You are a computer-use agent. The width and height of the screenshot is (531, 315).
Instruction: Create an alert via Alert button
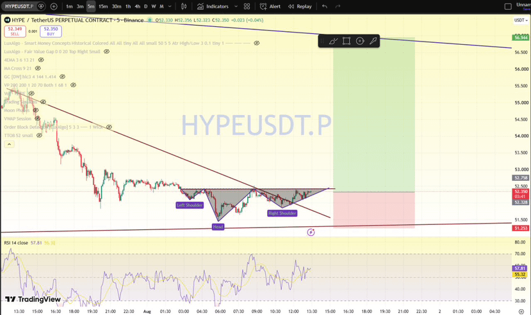[270, 6]
